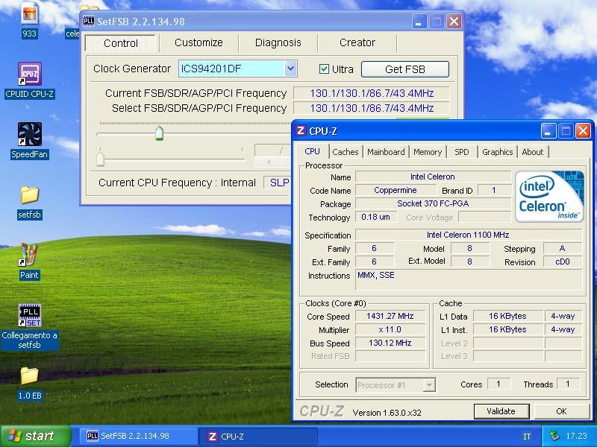Click the Current FSB/SDR/AGP/PCI Frequency value field
This screenshot has width=597, height=447.
[x=371, y=94]
